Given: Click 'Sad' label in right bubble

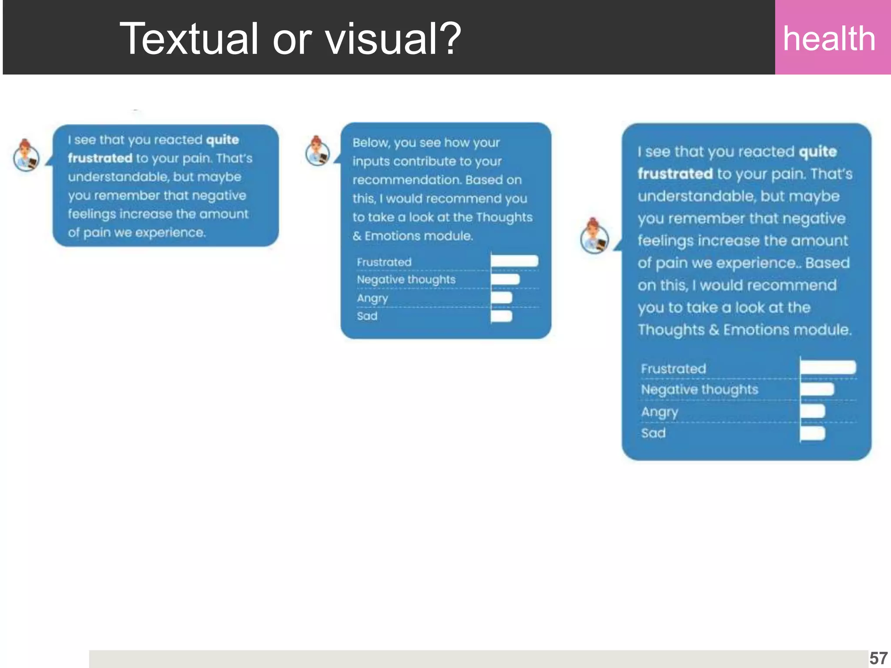Looking at the screenshot, I should pyautogui.click(x=653, y=433).
